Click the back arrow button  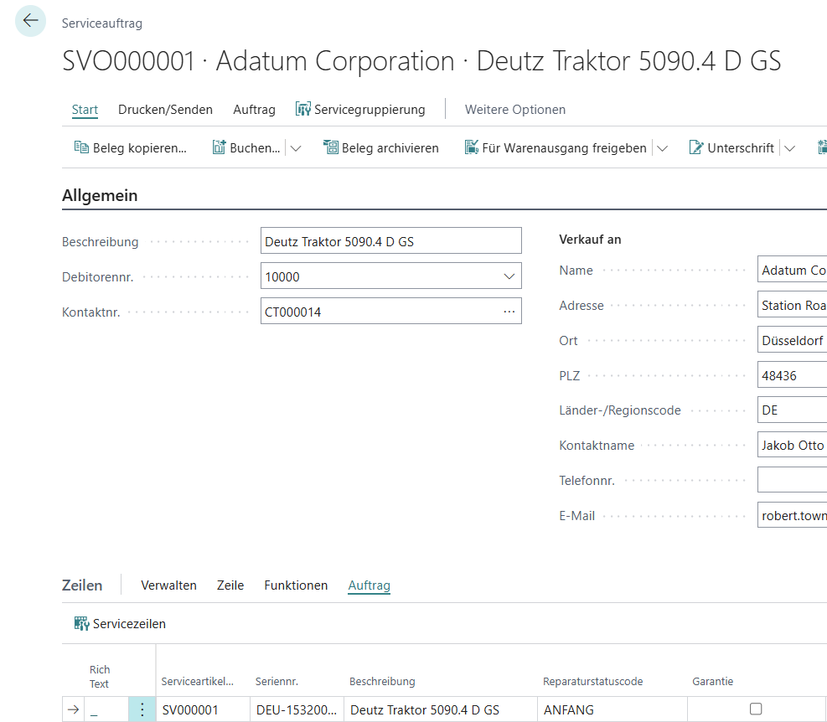(31, 21)
